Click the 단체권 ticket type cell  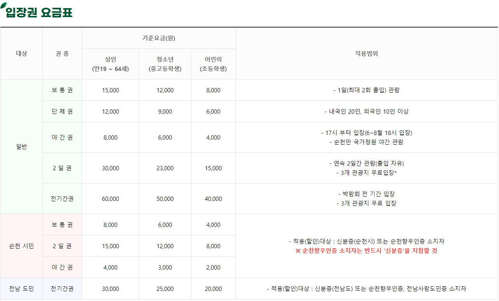[x=61, y=111]
